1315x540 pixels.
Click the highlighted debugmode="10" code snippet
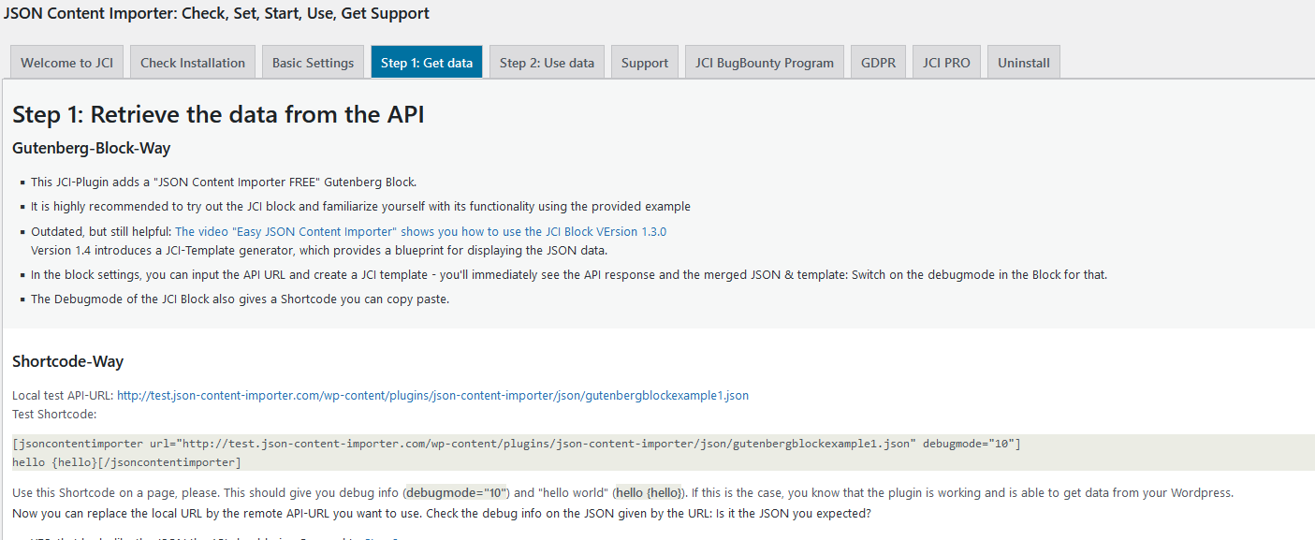point(456,492)
